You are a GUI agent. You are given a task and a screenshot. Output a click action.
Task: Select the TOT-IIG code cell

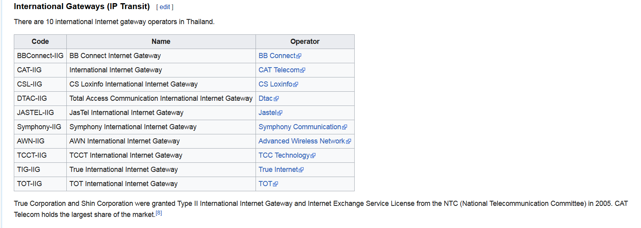pyautogui.click(x=40, y=184)
